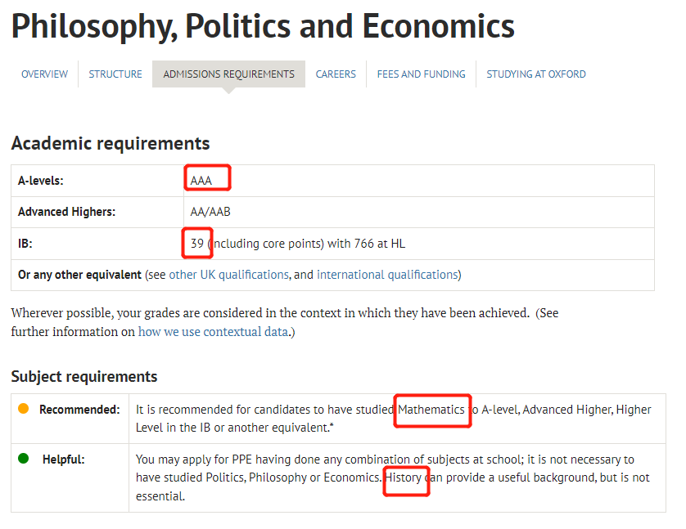
Task: Switch to the Structure tab
Action: (x=115, y=74)
